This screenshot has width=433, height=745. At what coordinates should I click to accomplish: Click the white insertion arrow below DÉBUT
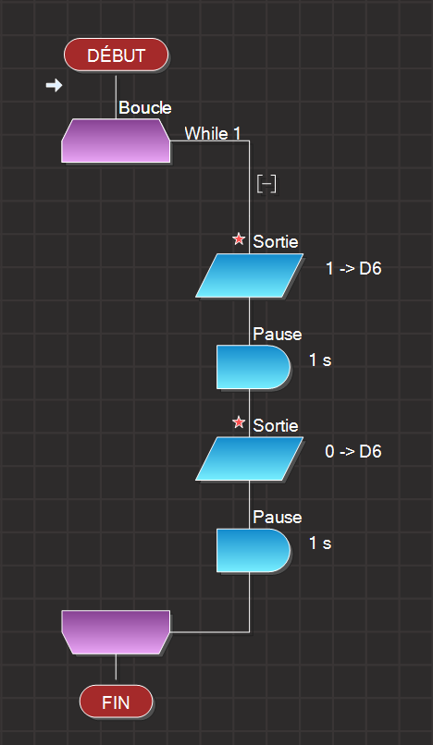point(55,86)
